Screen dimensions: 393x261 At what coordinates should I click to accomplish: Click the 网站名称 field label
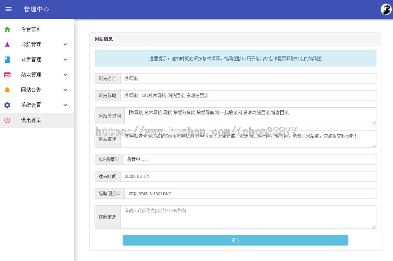[x=107, y=79]
